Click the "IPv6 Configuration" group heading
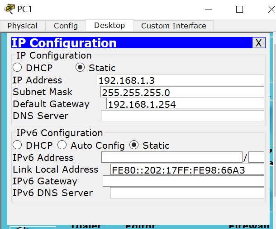276x229 pixels. 59,133
